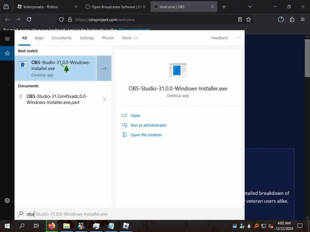The height and width of the screenshot is (232, 310).
Task: Choose Run as administrator
Action: coord(148,125)
